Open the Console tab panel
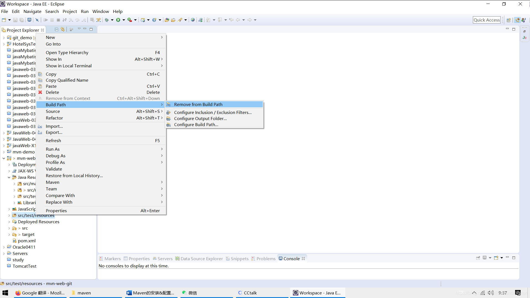The height and width of the screenshot is (298, 530). 291,258
